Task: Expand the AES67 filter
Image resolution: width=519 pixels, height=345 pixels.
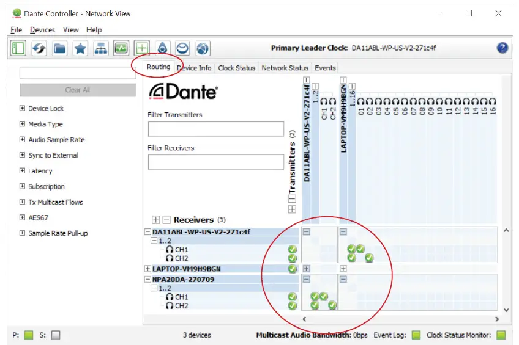Action: point(22,217)
